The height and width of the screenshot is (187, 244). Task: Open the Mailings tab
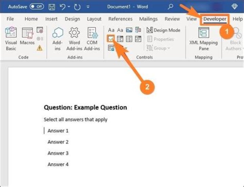point(148,19)
